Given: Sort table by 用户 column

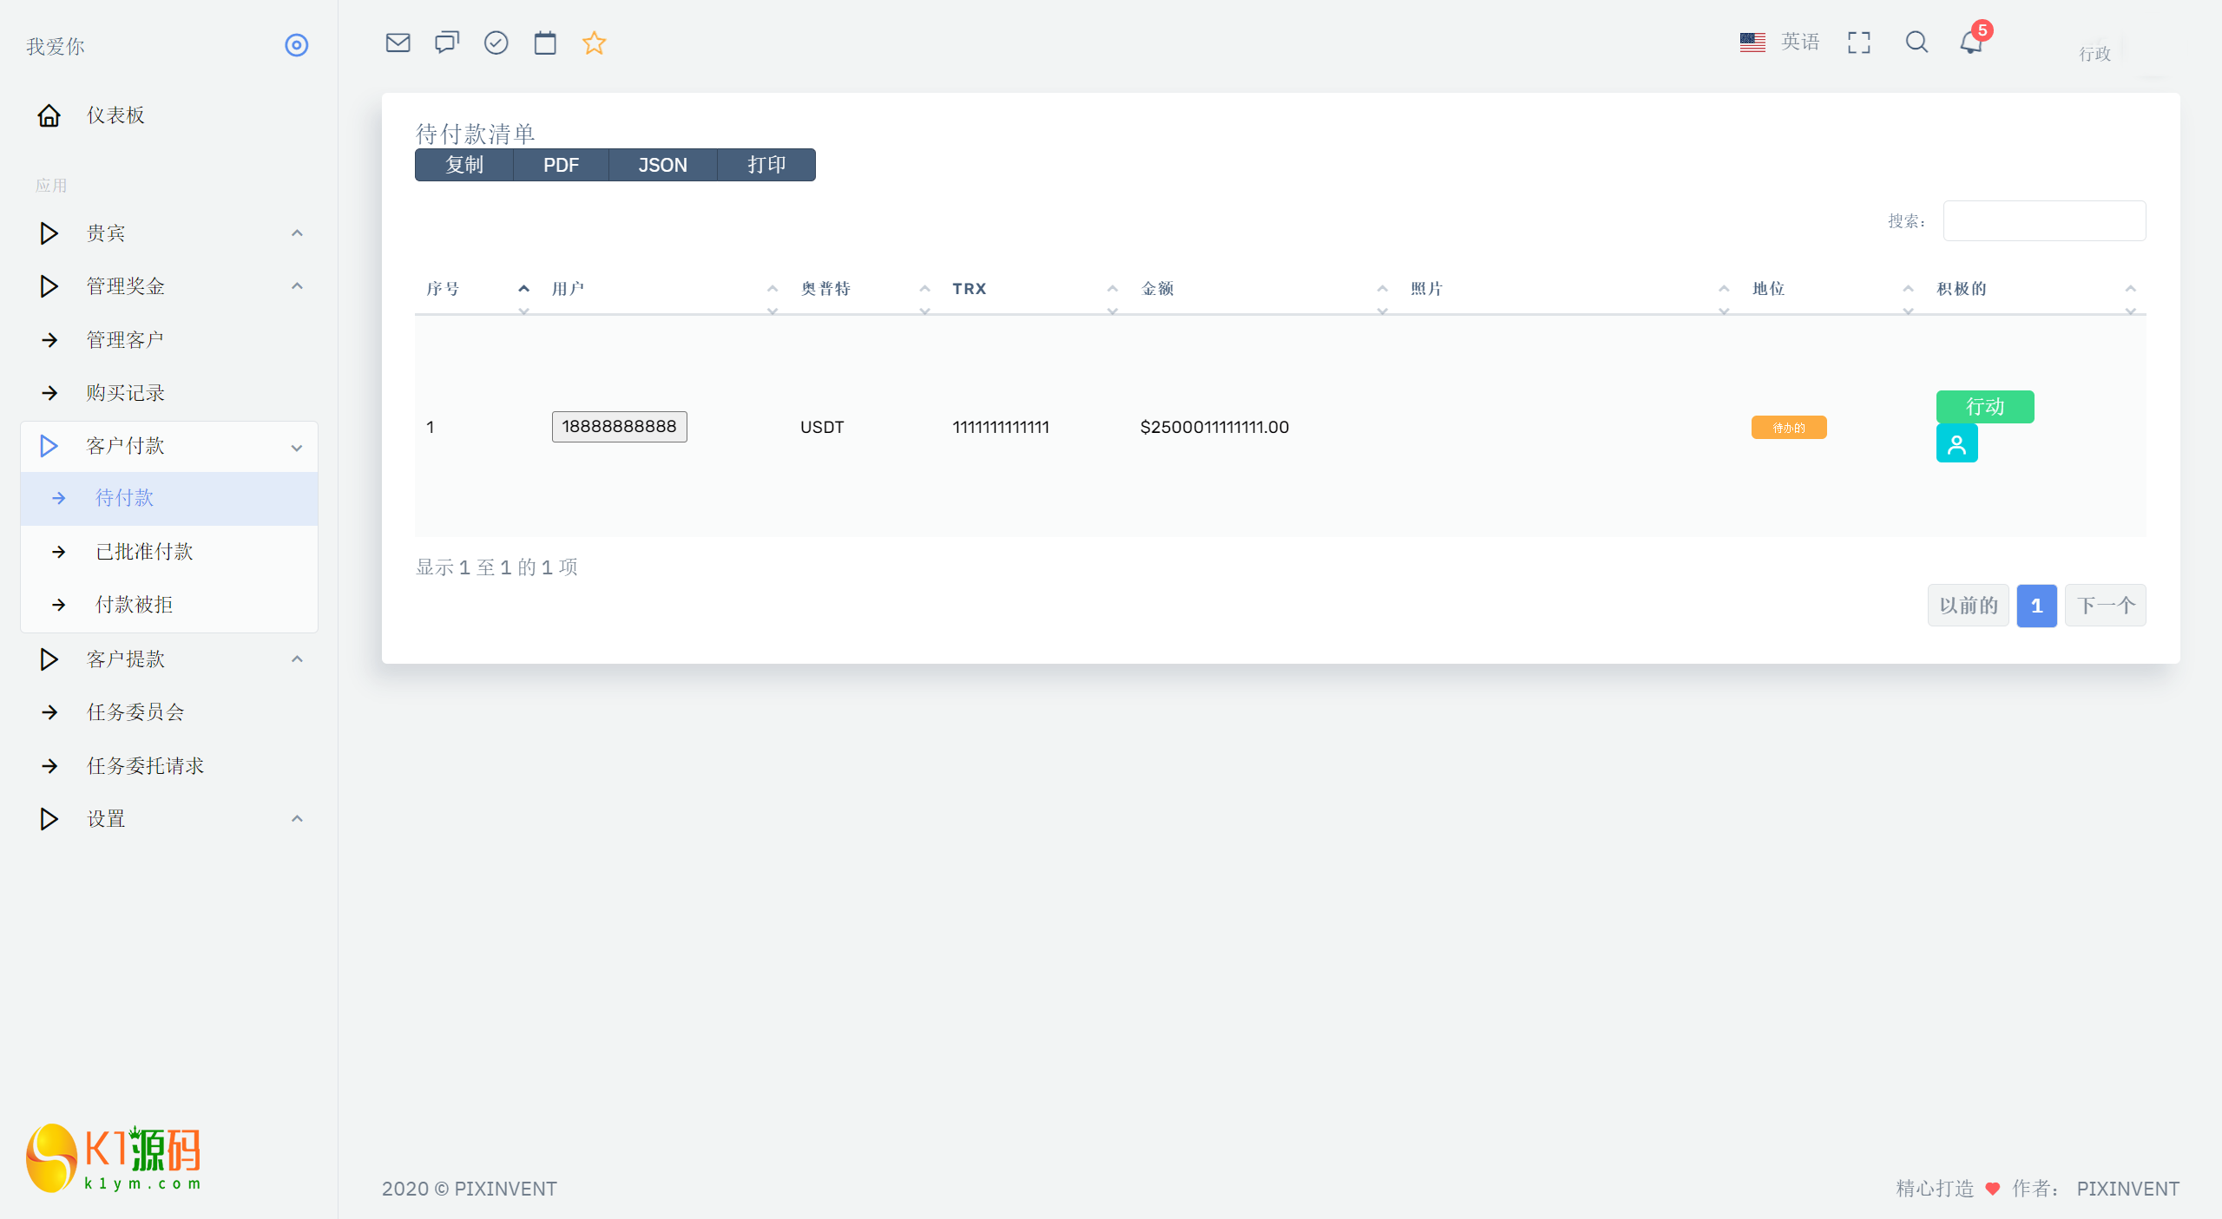Looking at the screenshot, I should tap(665, 289).
